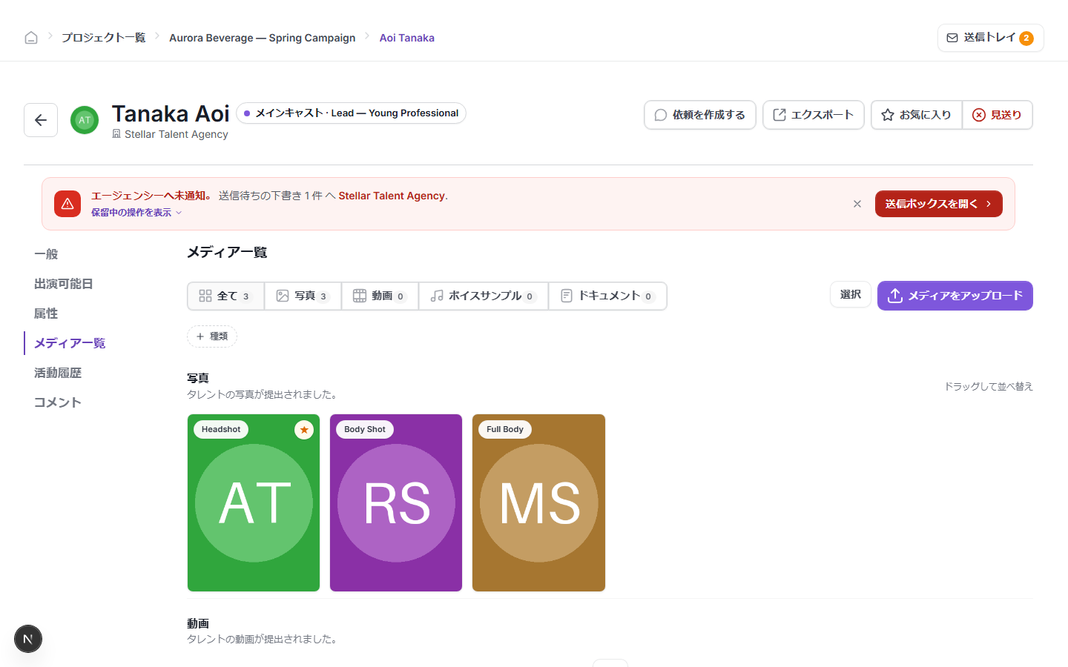Open the 送信トレイ outbox button

point(990,38)
